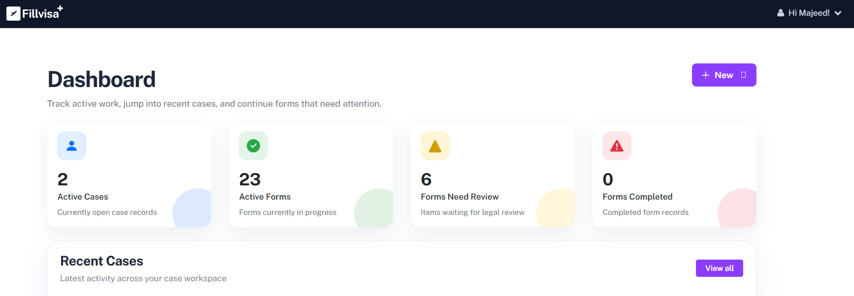Click the Recent Cases heading

coord(101,261)
